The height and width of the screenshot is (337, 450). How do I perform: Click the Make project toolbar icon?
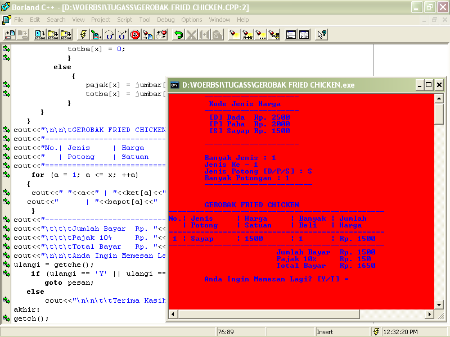pyautogui.click(x=52, y=35)
